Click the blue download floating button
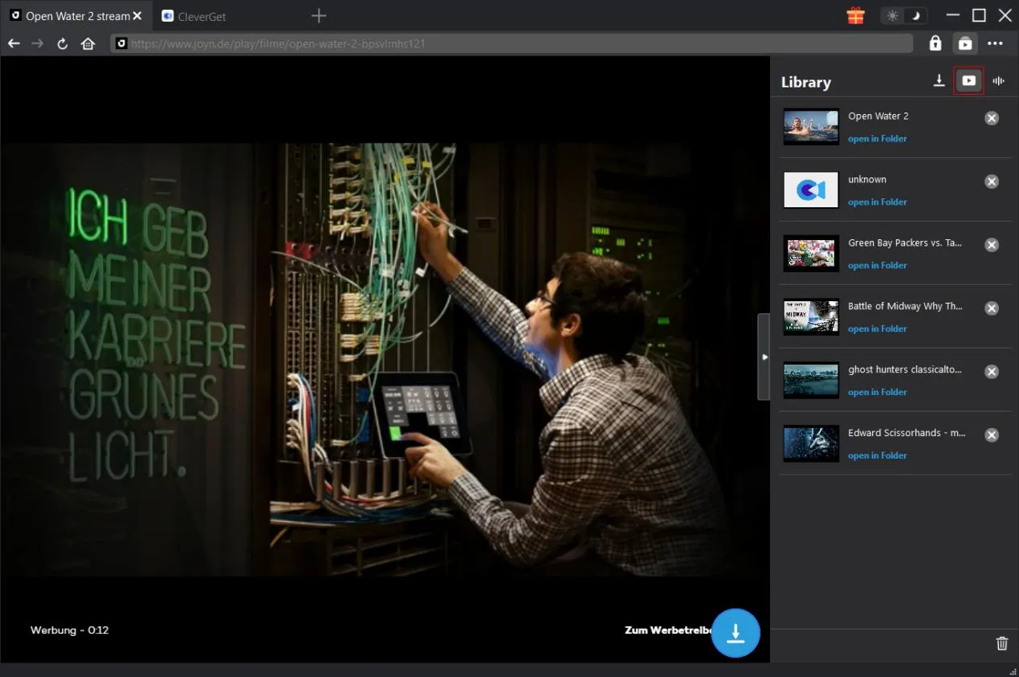The image size is (1019, 677). click(x=735, y=633)
